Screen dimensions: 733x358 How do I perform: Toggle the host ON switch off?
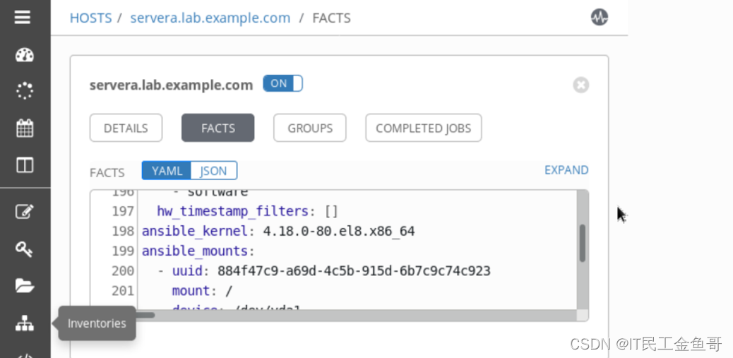click(282, 83)
